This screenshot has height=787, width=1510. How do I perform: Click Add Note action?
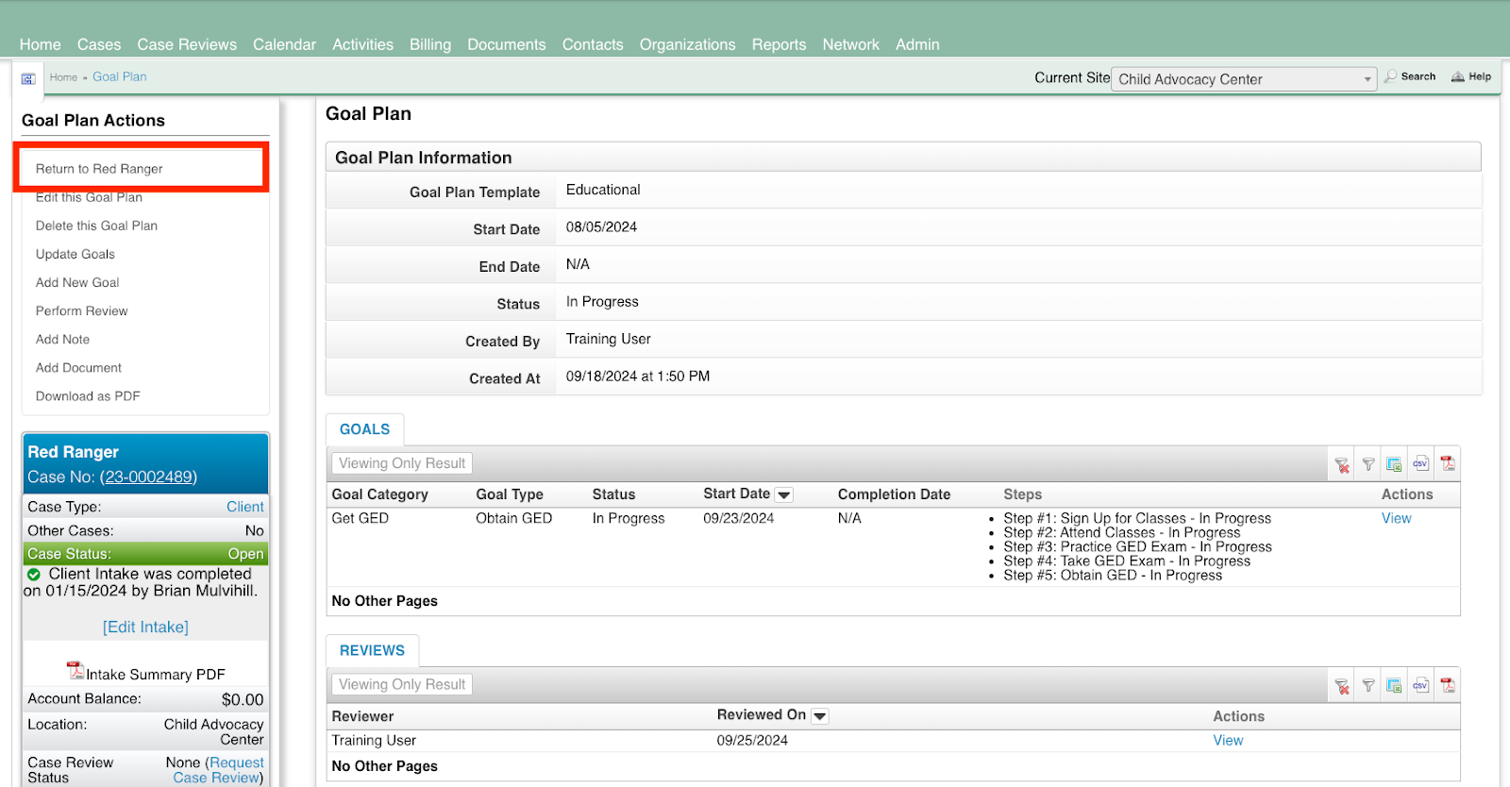point(62,339)
